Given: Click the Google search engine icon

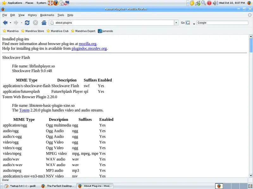Looking at the screenshot, I should [188, 23].
